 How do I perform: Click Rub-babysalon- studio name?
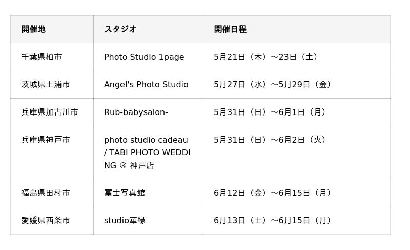pos(136,112)
